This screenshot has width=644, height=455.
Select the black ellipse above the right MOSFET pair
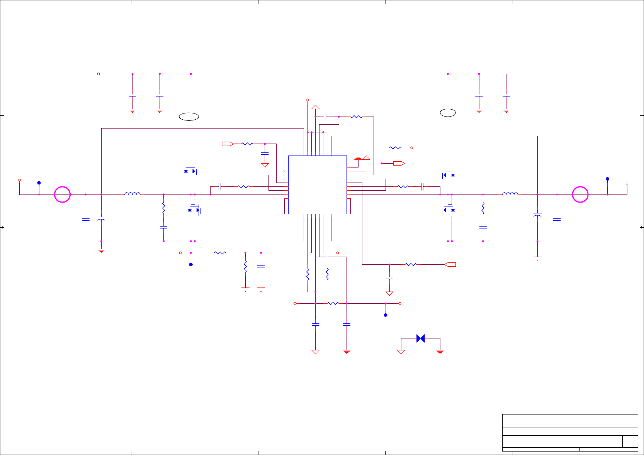coord(448,113)
